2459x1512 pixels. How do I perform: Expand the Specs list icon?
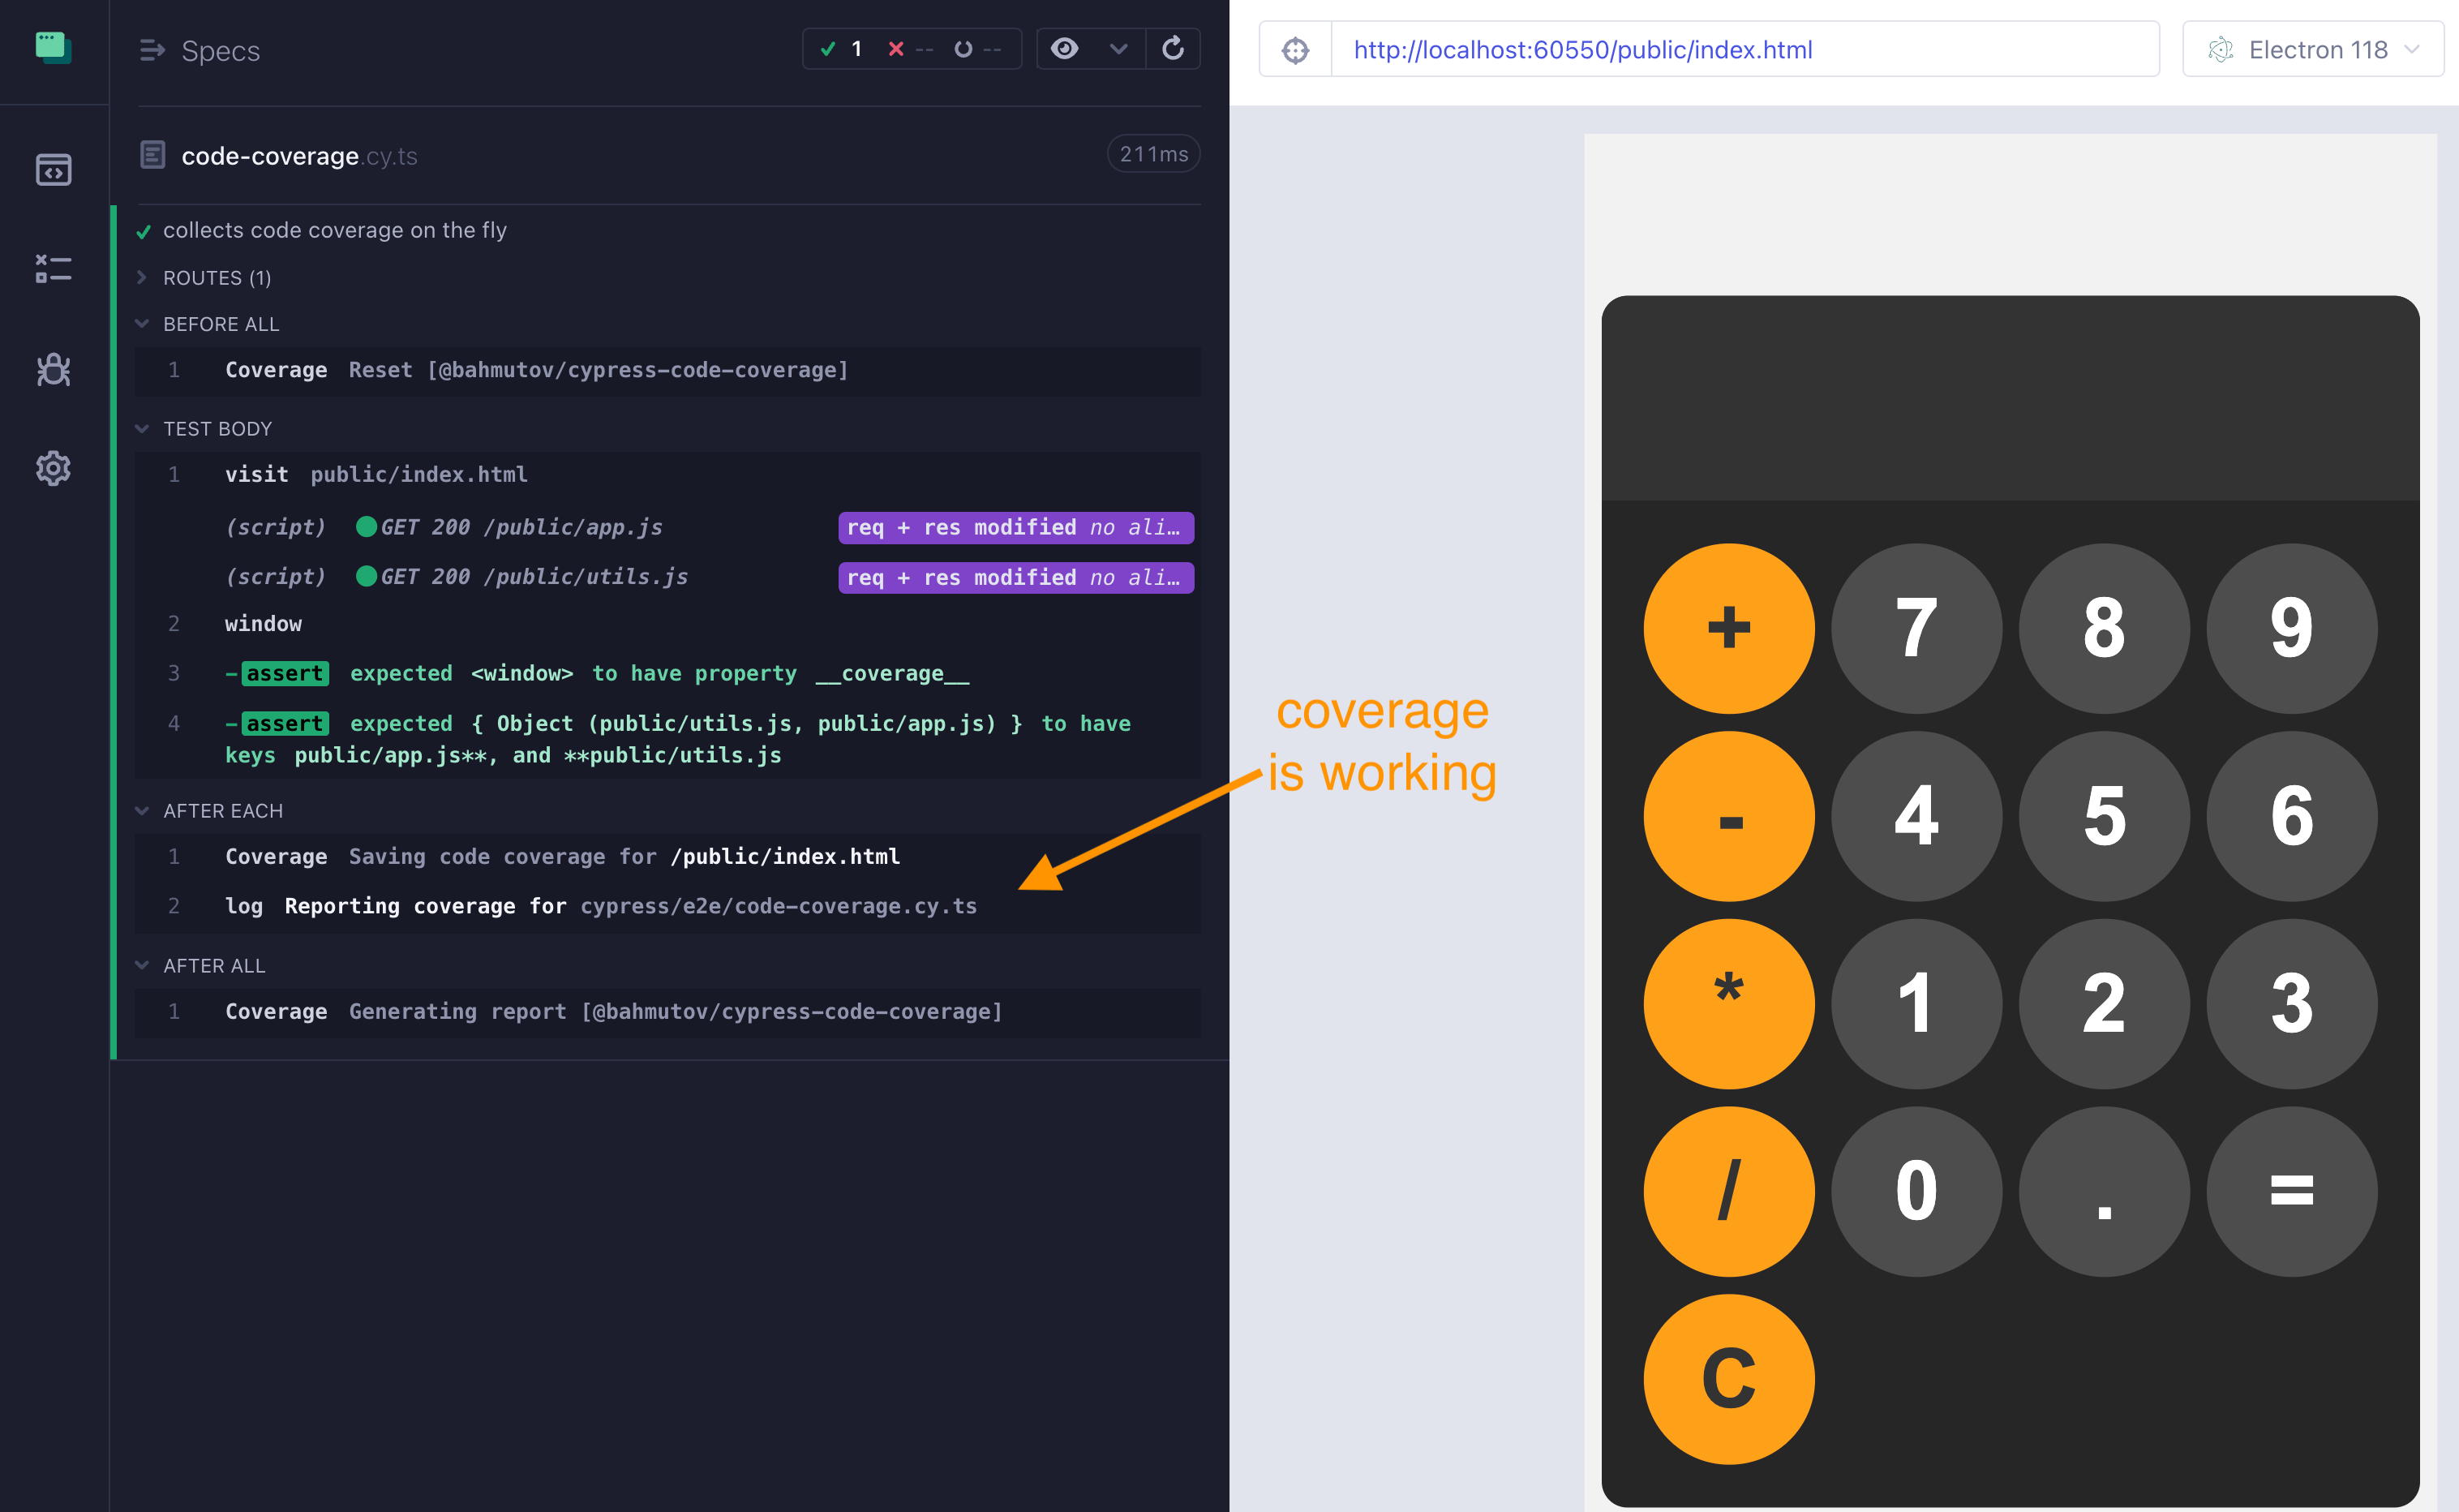pos(152,50)
